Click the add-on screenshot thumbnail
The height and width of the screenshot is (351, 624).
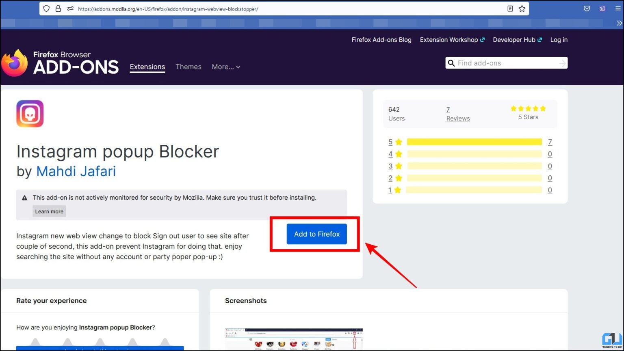point(293,340)
